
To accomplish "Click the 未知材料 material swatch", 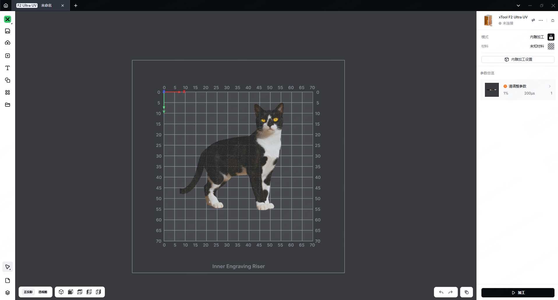I will tap(551, 46).
